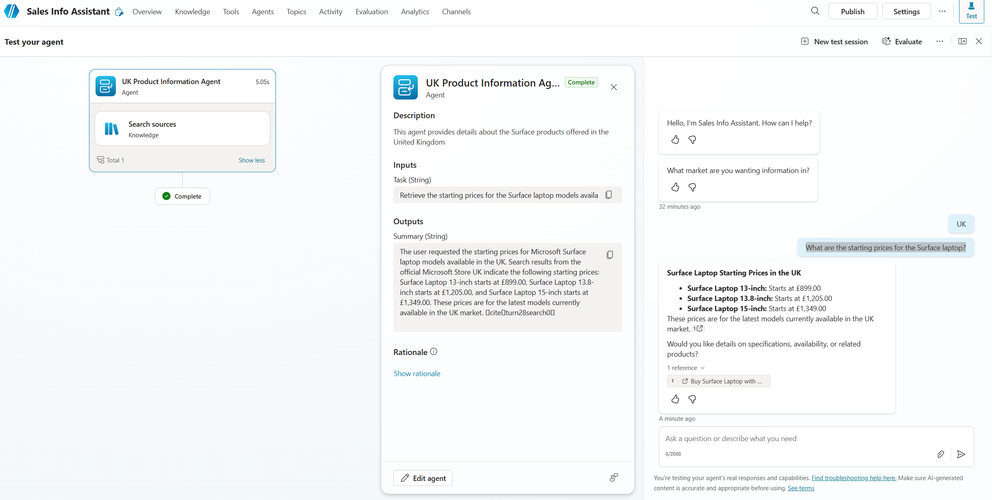Thumbs up the market question message
992x500 pixels.
pyautogui.click(x=675, y=187)
